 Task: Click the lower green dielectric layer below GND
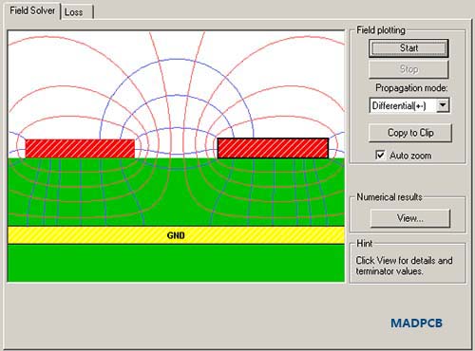click(176, 263)
